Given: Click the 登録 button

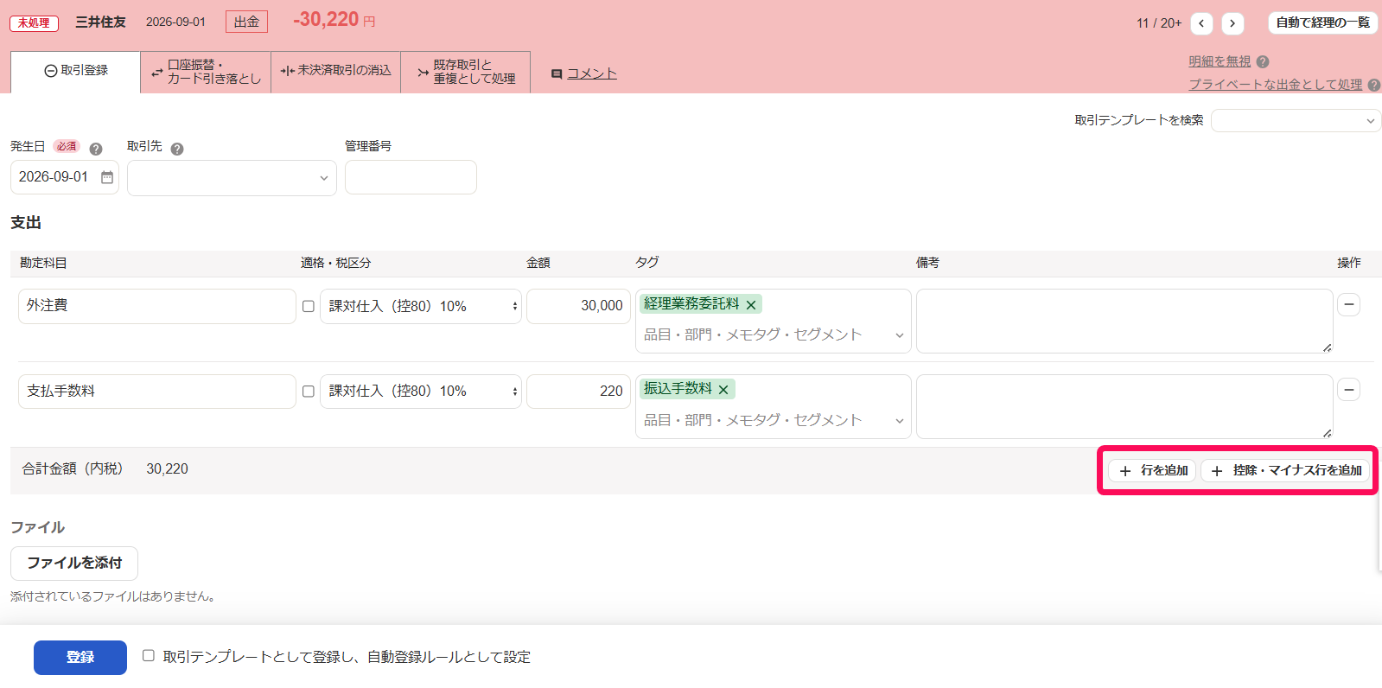Looking at the screenshot, I should coord(80,658).
